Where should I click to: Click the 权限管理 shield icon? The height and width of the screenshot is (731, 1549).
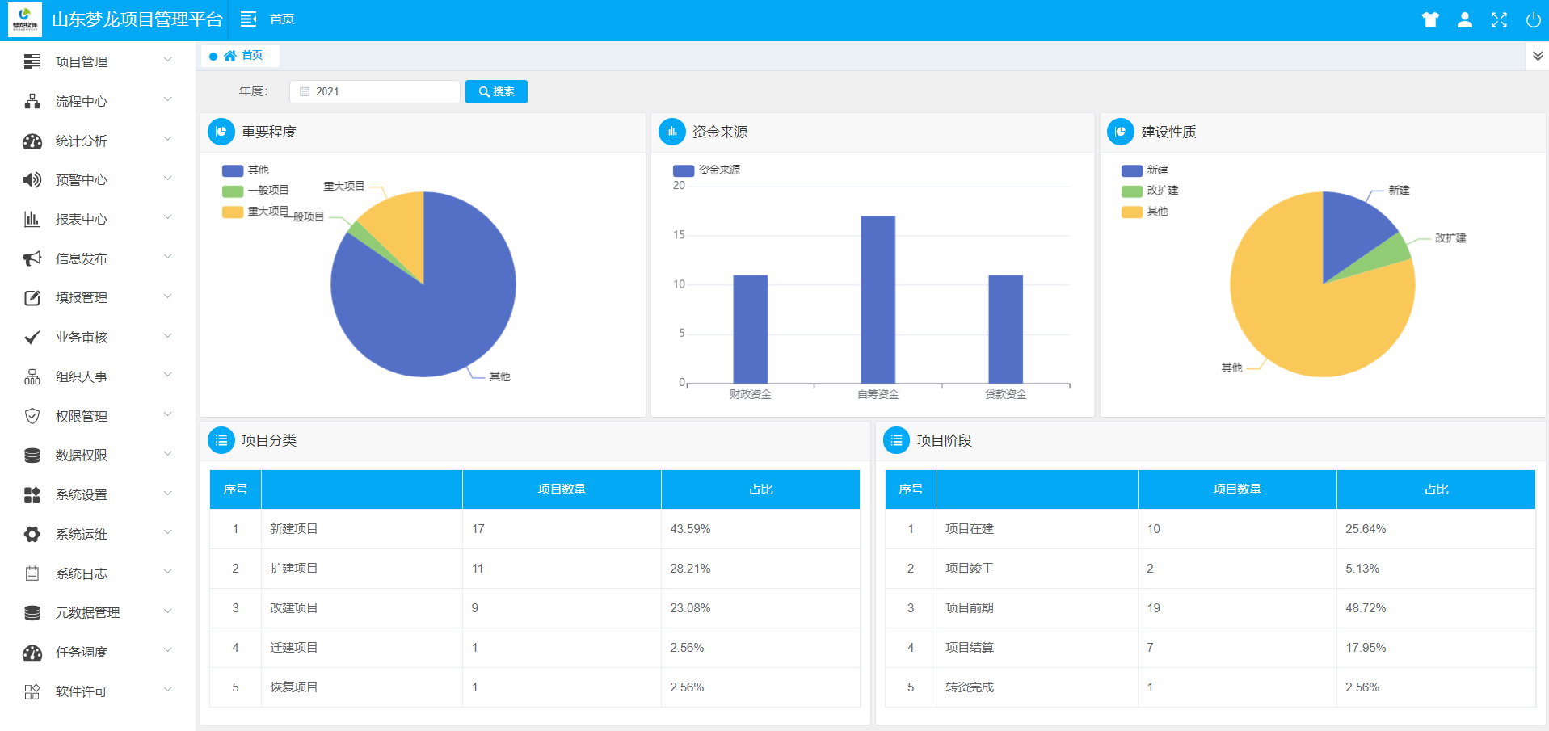(32, 416)
